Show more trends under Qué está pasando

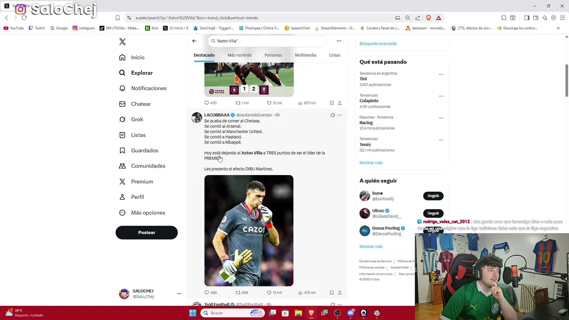point(371,163)
